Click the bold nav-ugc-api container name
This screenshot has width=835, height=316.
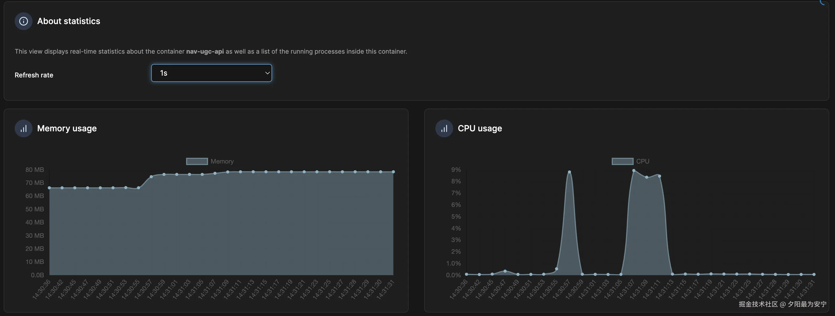point(205,52)
